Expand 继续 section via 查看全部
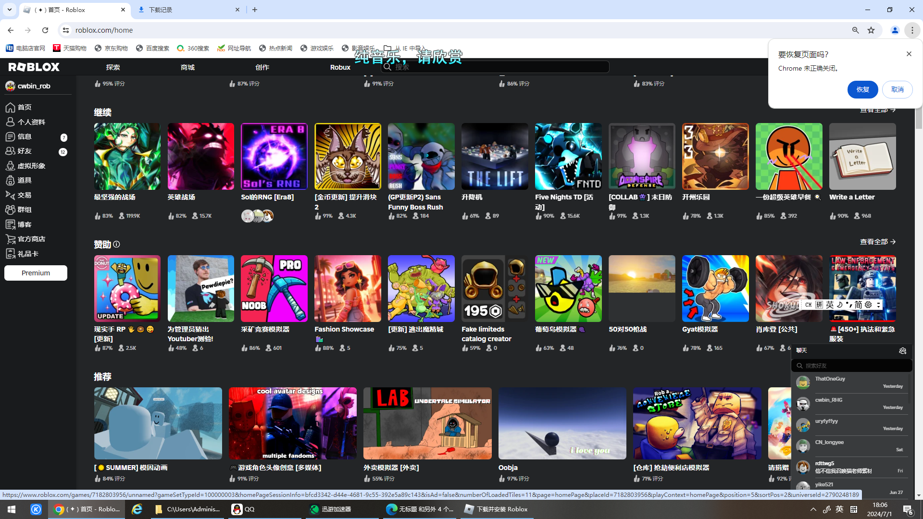 877,111
